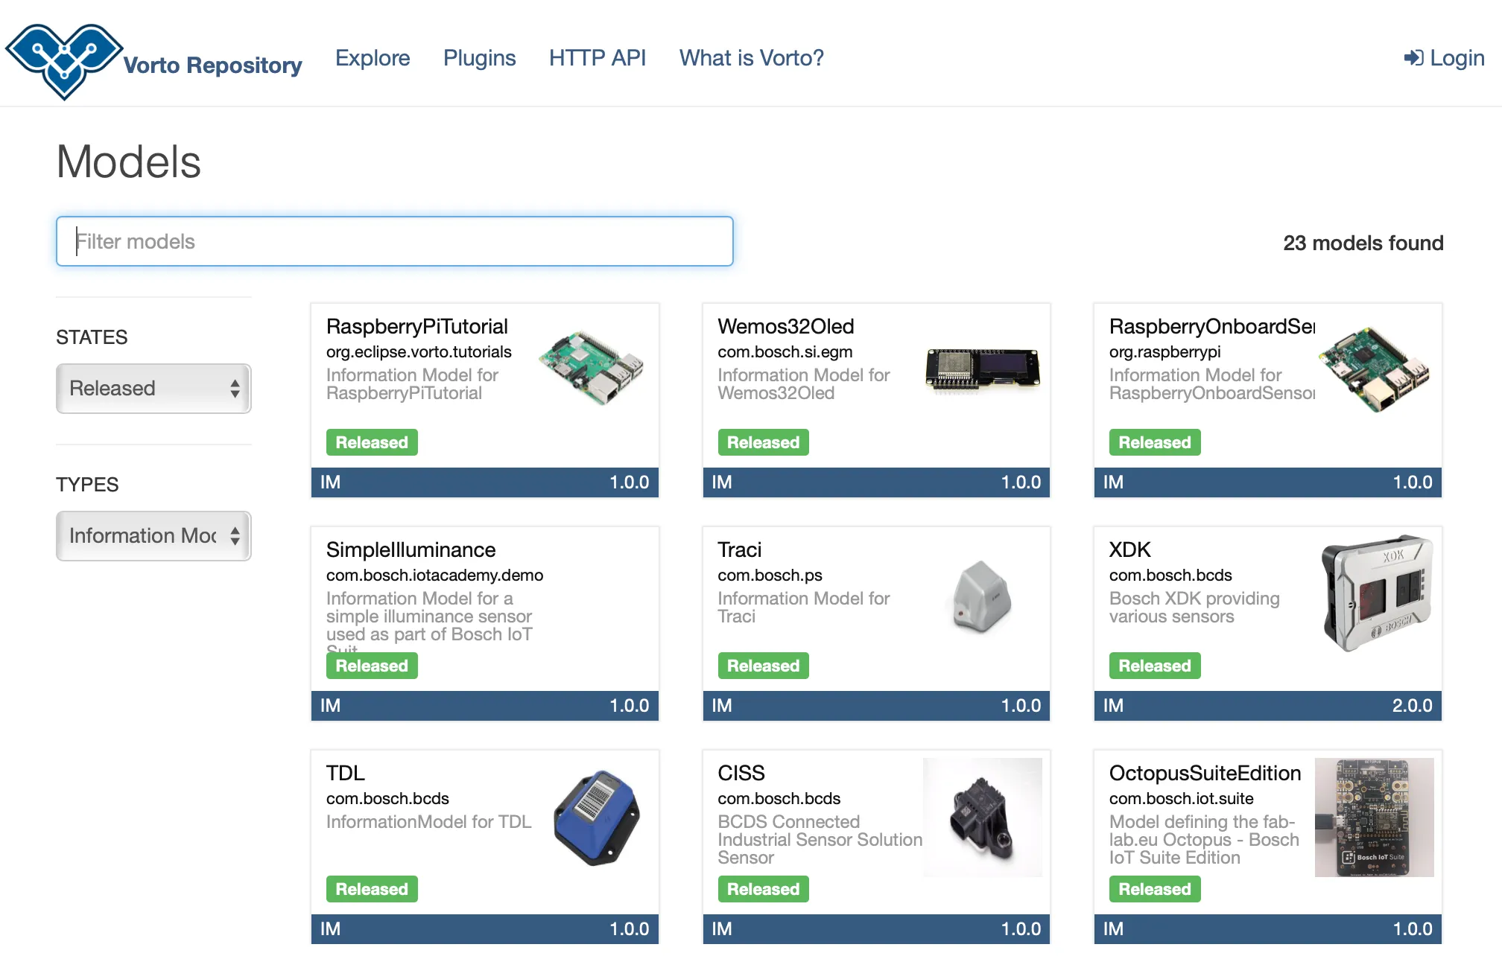The width and height of the screenshot is (1502, 956).
Task: Click the Wemos32Oled board thumbnail
Action: [982, 369]
